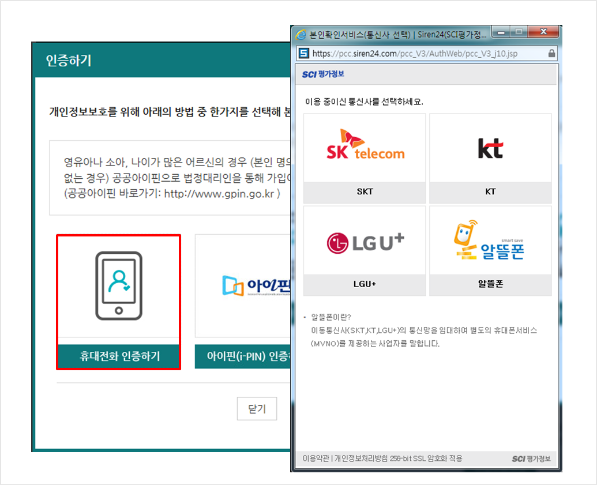Click the SSL padlock icon in address bar
Screen dimensions: 597x485
pos(551,53)
